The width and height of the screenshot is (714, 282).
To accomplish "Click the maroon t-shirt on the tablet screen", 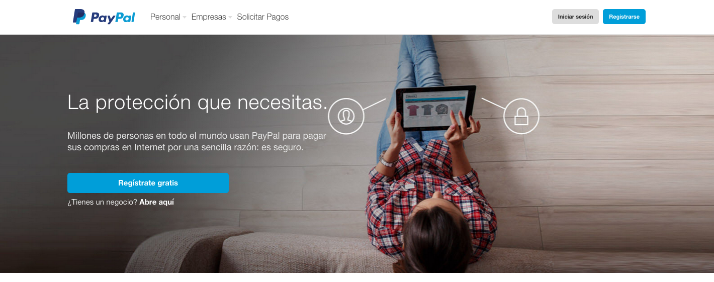I will [x=413, y=110].
